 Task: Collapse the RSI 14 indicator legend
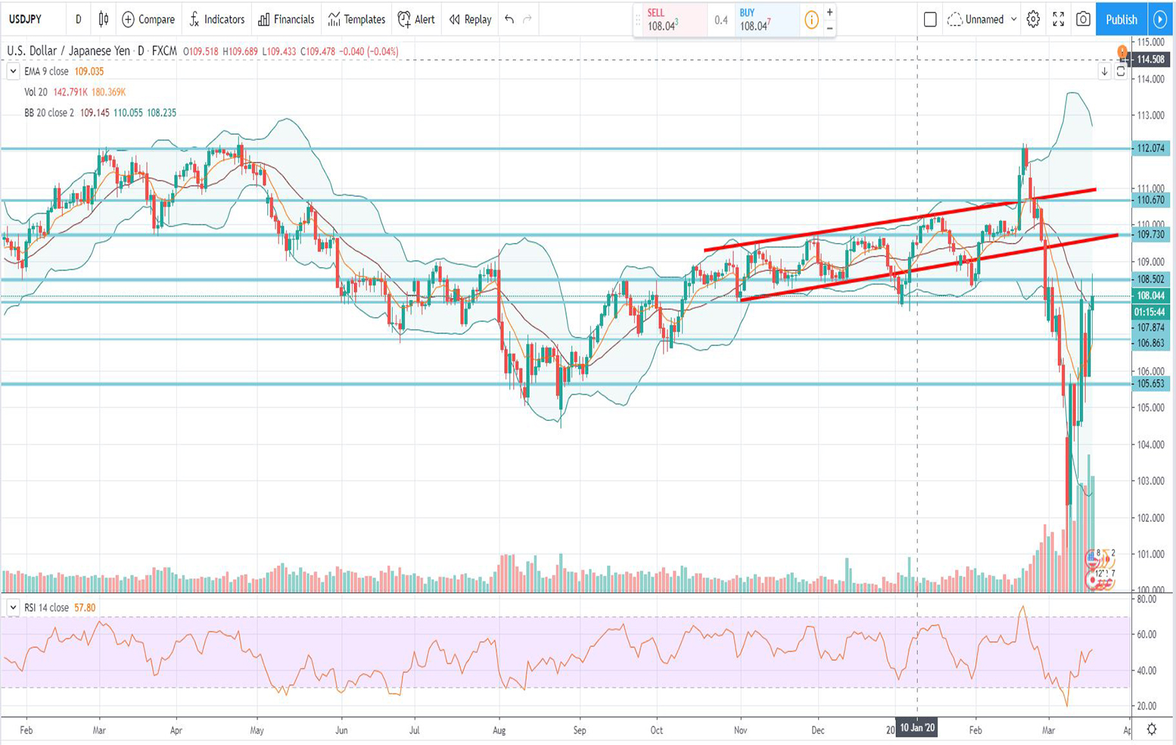pyautogui.click(x=13, y=608)
